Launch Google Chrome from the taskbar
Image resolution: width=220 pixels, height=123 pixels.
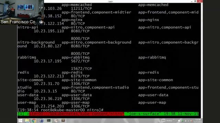coord(34,121)
